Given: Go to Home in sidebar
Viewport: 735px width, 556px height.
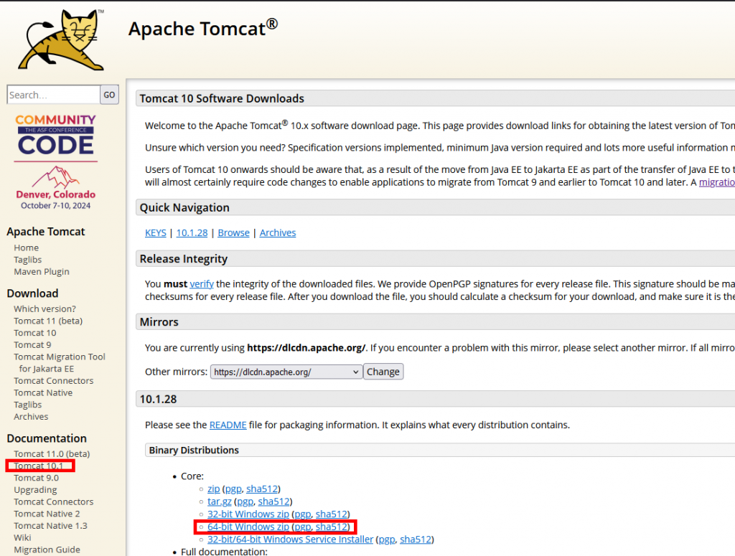Looking at the screenshot, I should (x=27, y=248).
